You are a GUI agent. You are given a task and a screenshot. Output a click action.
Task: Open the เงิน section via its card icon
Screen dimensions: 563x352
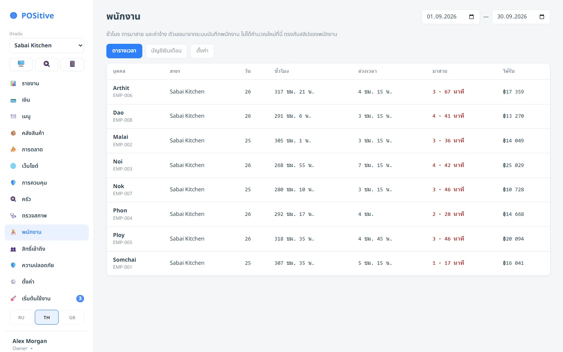tap(13, 100)
